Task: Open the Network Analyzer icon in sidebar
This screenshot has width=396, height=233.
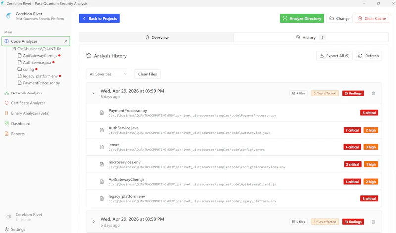Action: point(7,93)
